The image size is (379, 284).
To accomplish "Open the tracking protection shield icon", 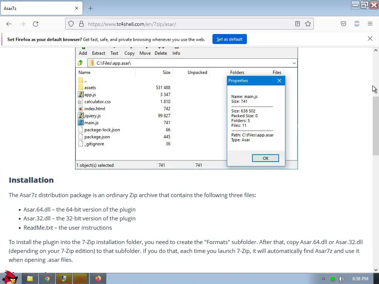I will point(71,24).
